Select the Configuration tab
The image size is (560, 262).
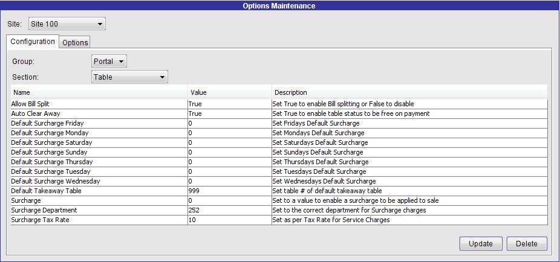point(33,41)
